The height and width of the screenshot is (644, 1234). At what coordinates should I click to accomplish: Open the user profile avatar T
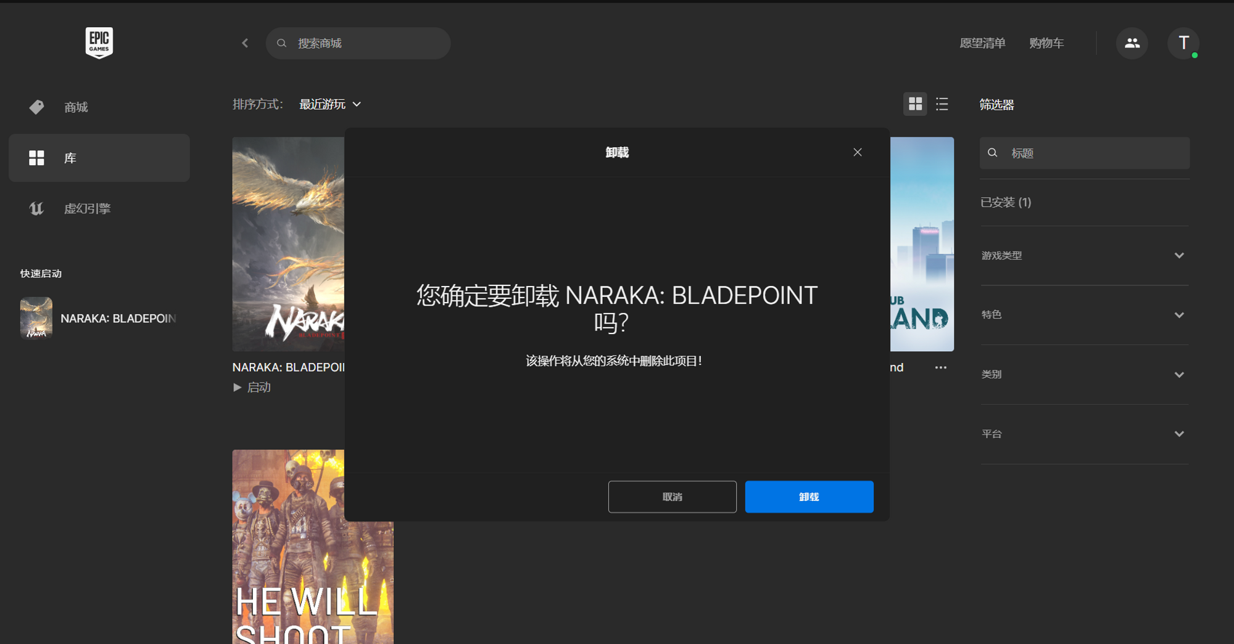1183,43
